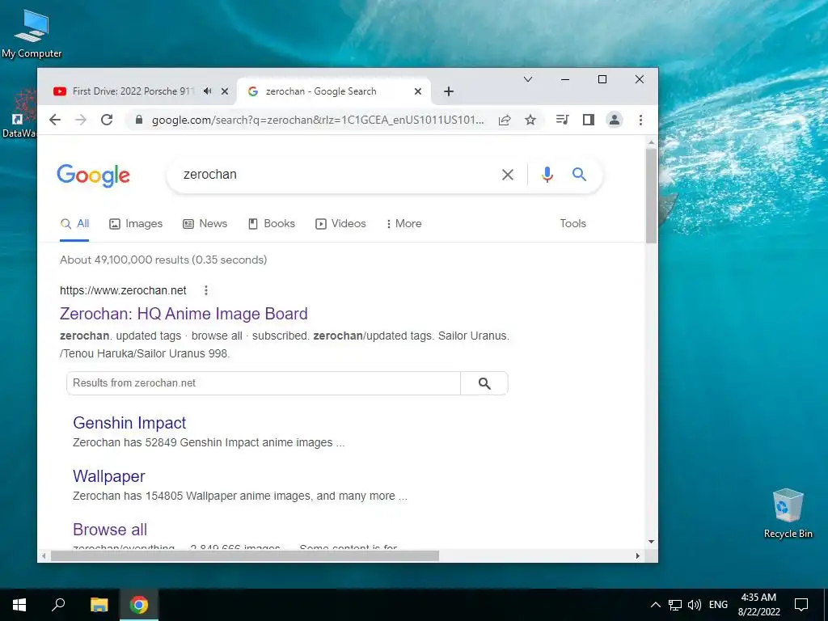Open options for zerochan.net result
The height and width of the screenshot is (621, 828).
pos(206,290)
